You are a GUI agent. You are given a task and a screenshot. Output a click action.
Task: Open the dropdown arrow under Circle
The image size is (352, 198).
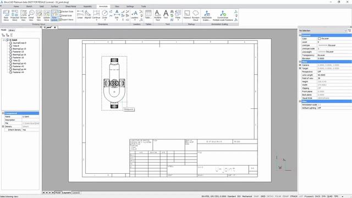coord(105,20)
